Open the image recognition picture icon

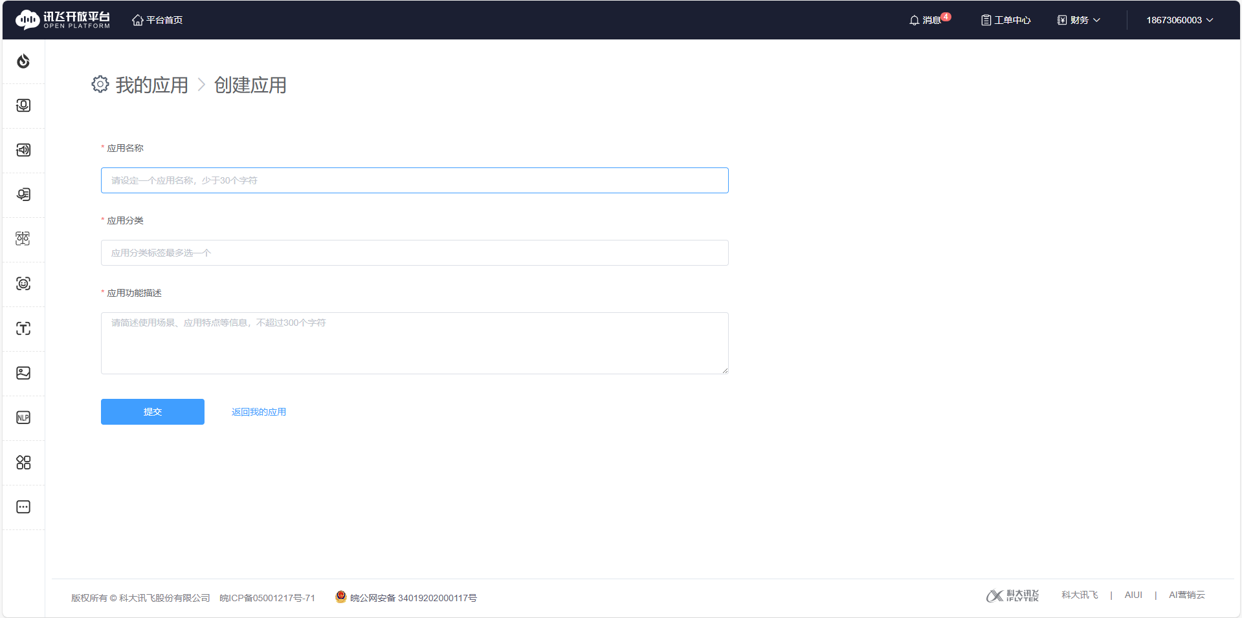tap(23, 373)
